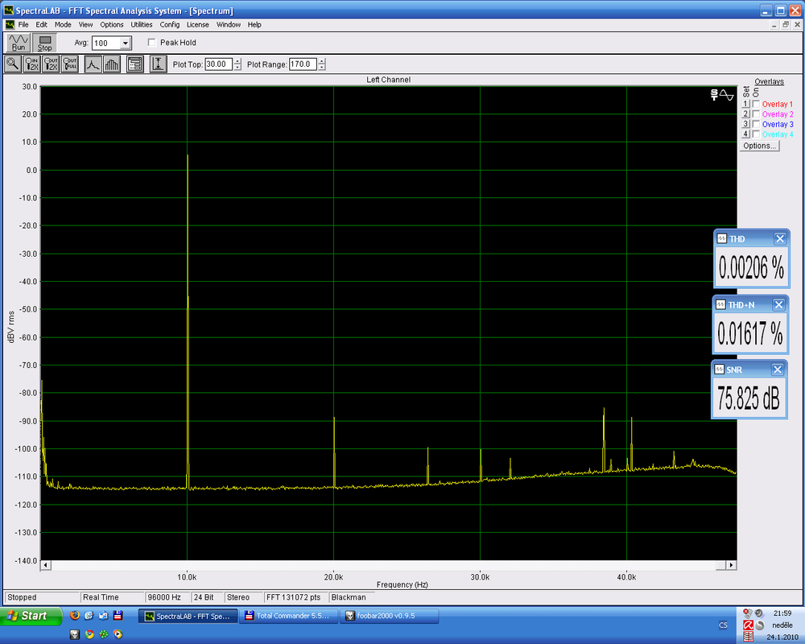Click the SNR window title icon
This screenshot has height=644, width=805.
(719, 369)
